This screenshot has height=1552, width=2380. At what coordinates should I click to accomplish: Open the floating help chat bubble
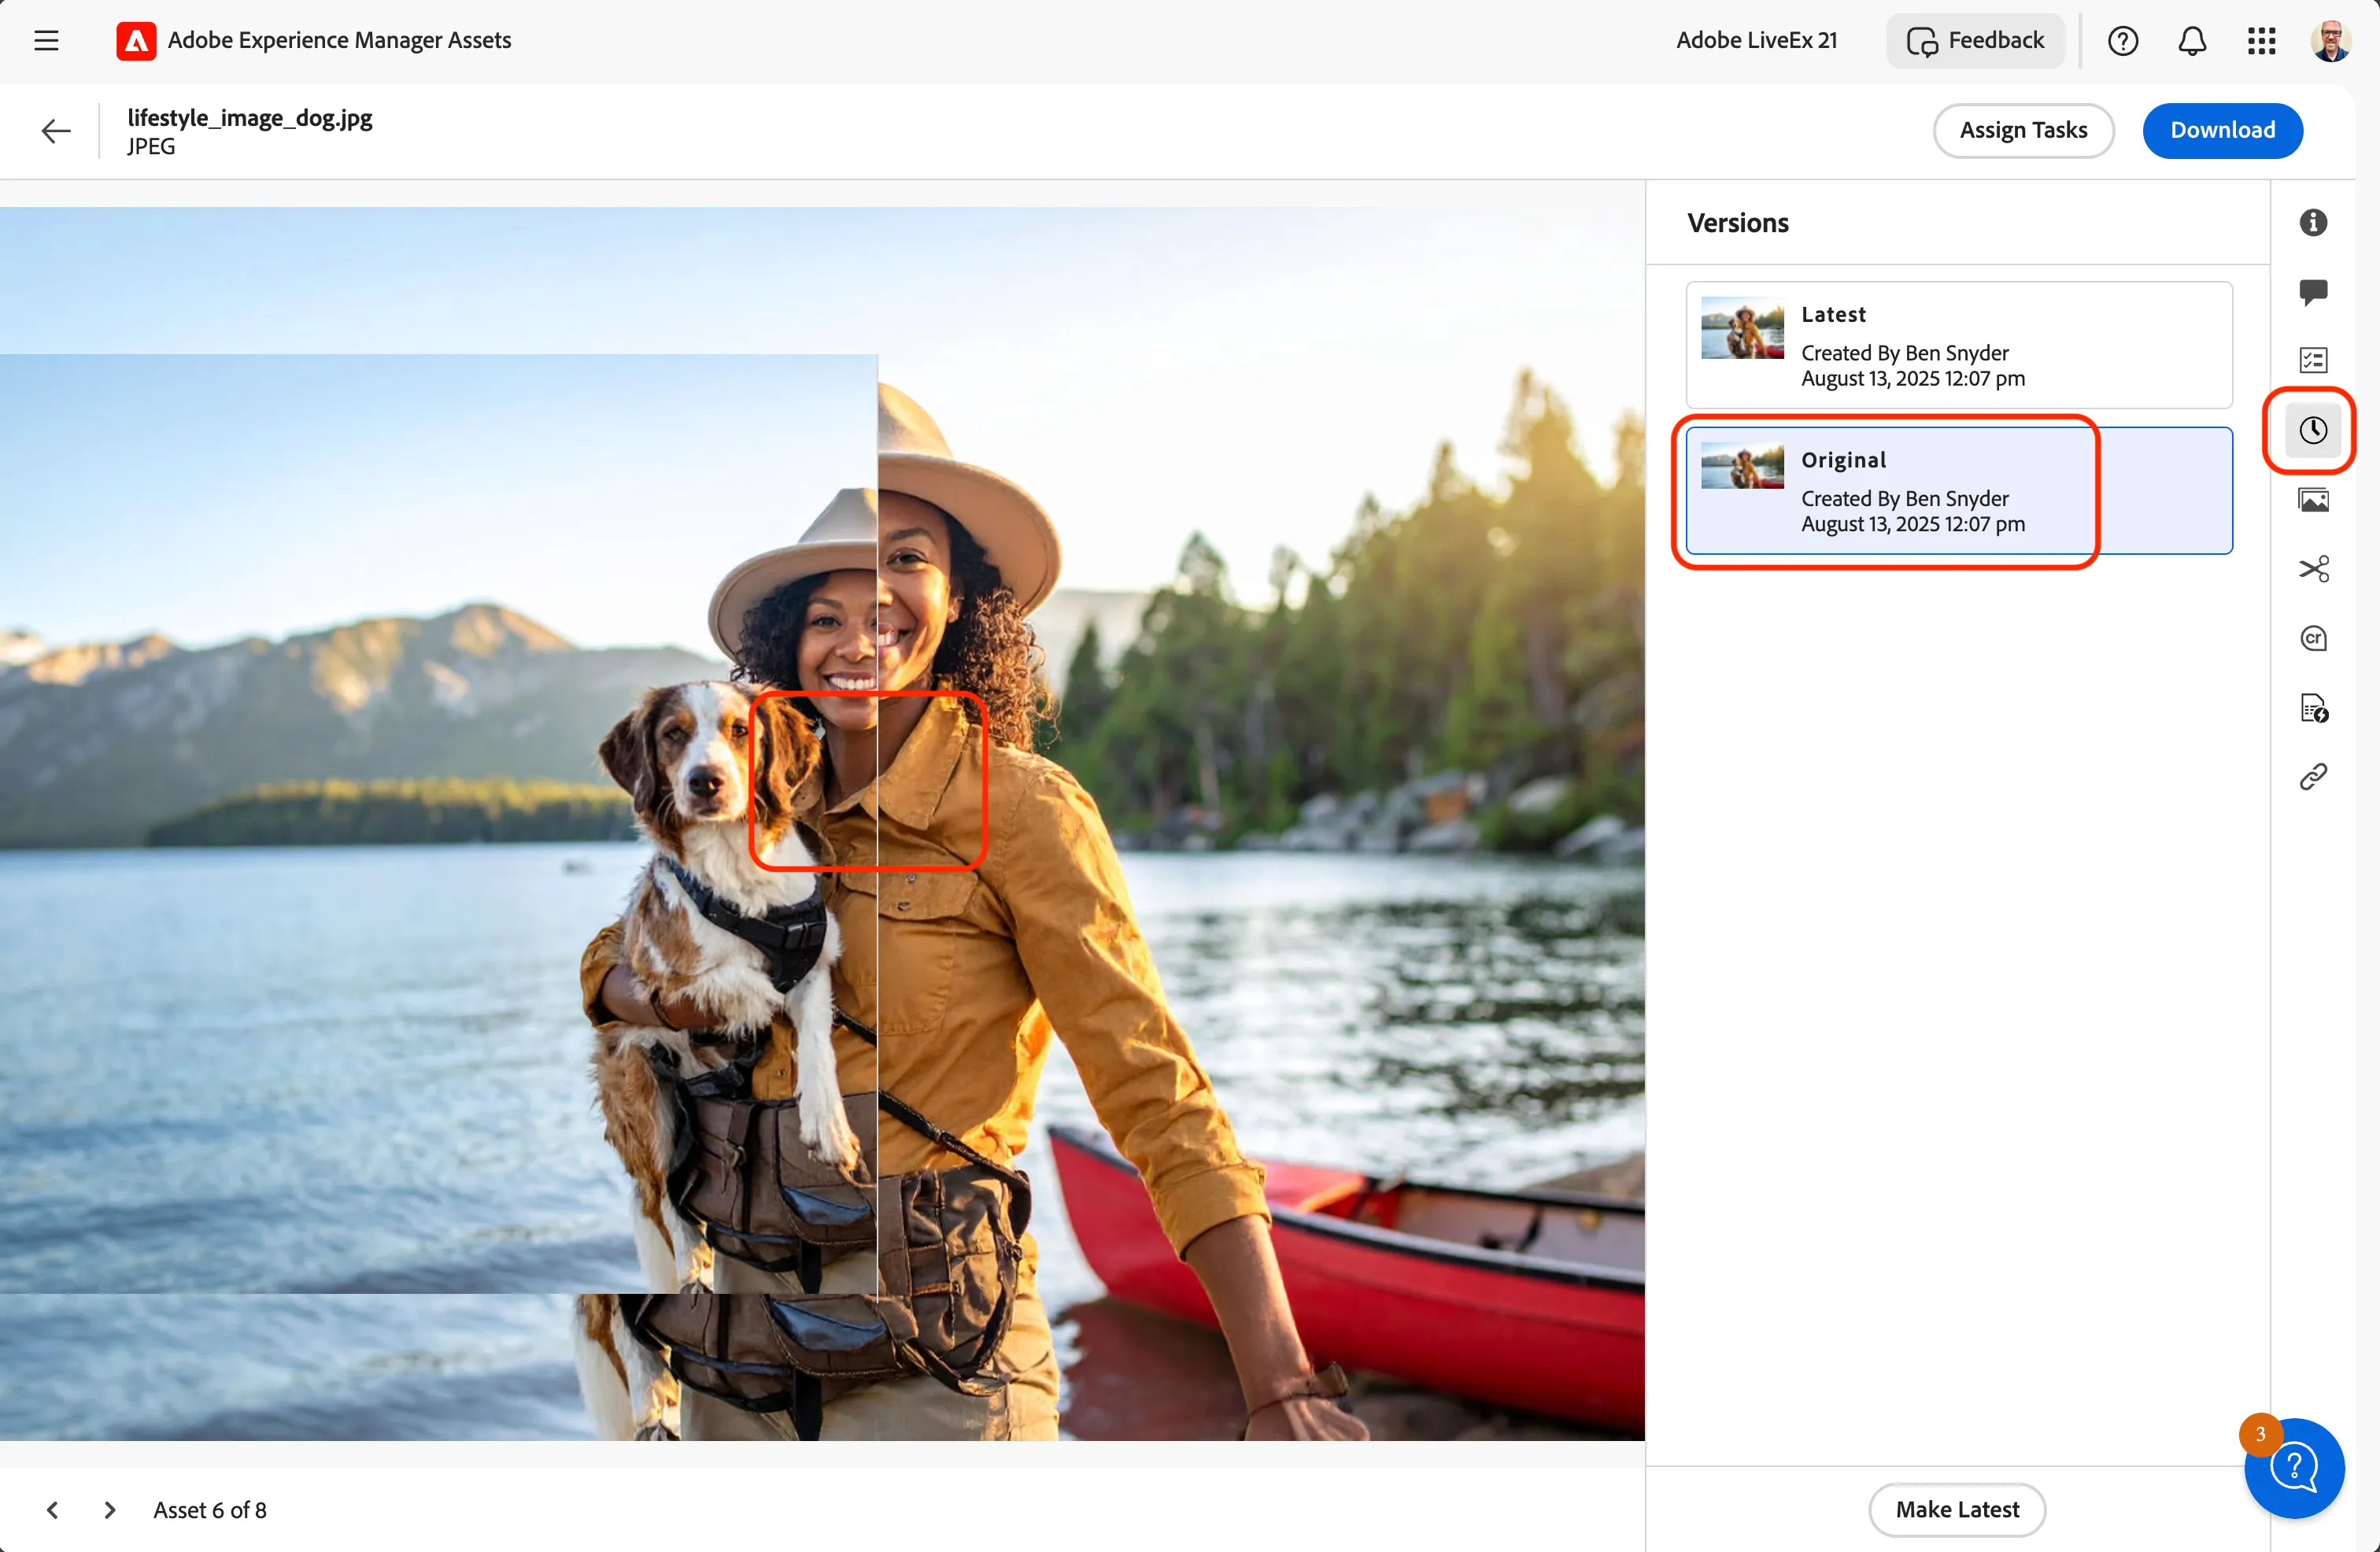[2294, 1468]
